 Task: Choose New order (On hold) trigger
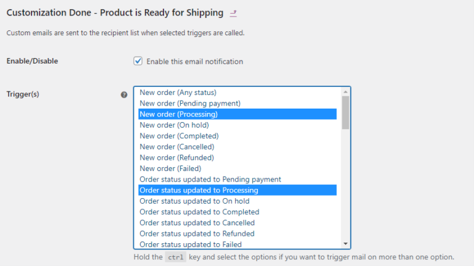tap(237, 125)
